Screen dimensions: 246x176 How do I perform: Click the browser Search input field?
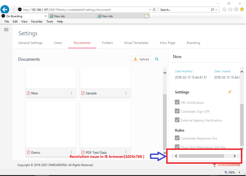(185, 10)
